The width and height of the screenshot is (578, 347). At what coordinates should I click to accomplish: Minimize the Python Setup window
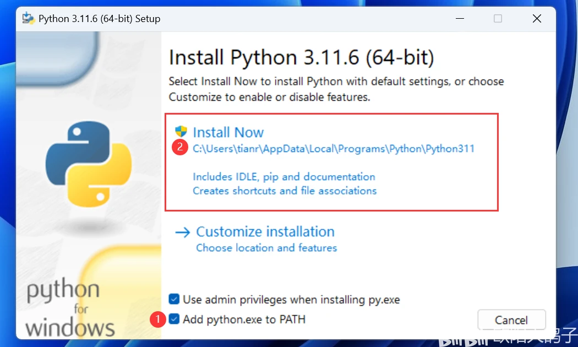(460, 18)
